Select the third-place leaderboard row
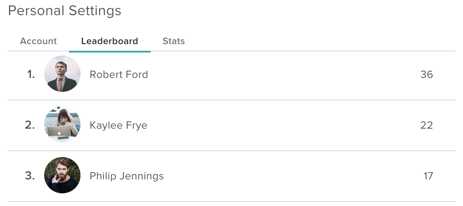 click(x=231, y=176)
